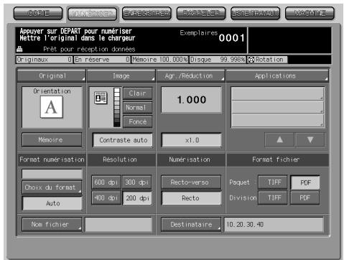The width and height of the screenshot is (344, 260).
Task: Click the Rotation icon indicator
Action: (251, 60)
